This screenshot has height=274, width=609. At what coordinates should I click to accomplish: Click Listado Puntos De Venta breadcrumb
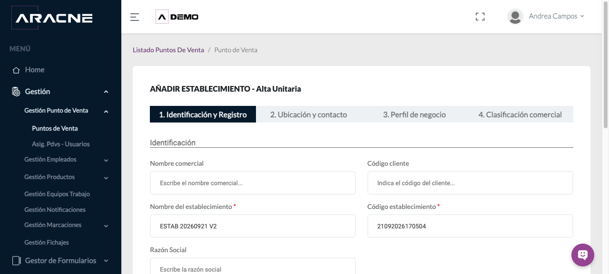pyautogui.click(x=168, y=50)
